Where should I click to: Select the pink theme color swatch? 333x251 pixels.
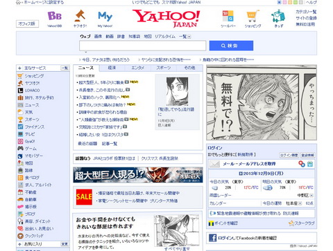pos(284,2)
